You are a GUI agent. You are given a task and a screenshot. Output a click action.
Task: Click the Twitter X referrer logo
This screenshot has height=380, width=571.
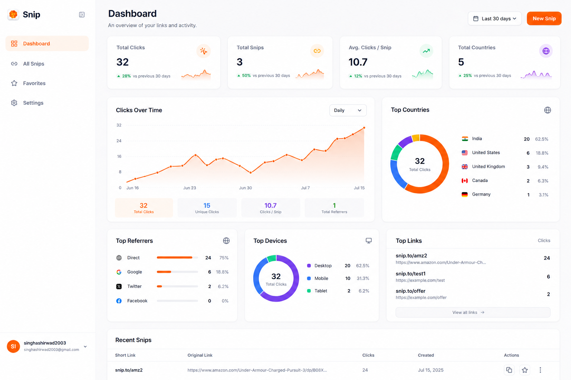pyautogui.click(x=119, y=286)
